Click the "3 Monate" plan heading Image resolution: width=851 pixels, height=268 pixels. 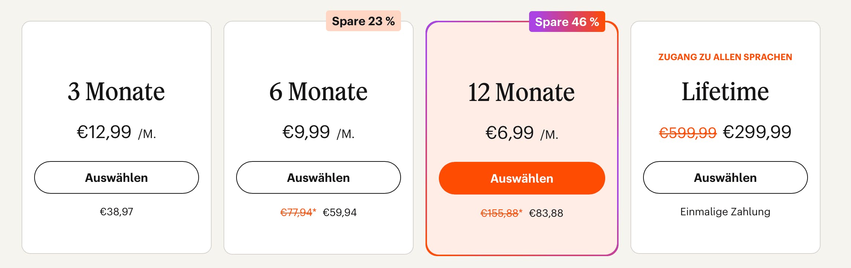coord(116,91)
